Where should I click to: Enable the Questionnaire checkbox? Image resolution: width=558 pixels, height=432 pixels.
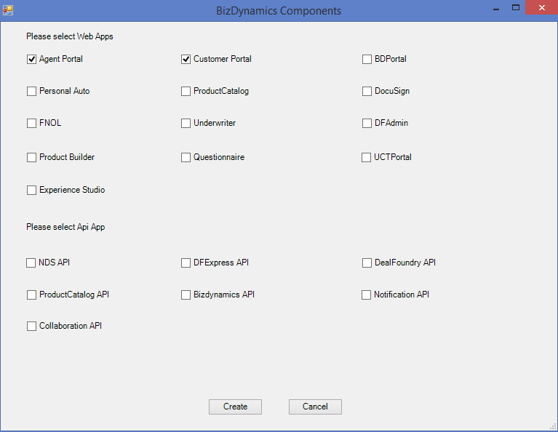click(186, 157)
